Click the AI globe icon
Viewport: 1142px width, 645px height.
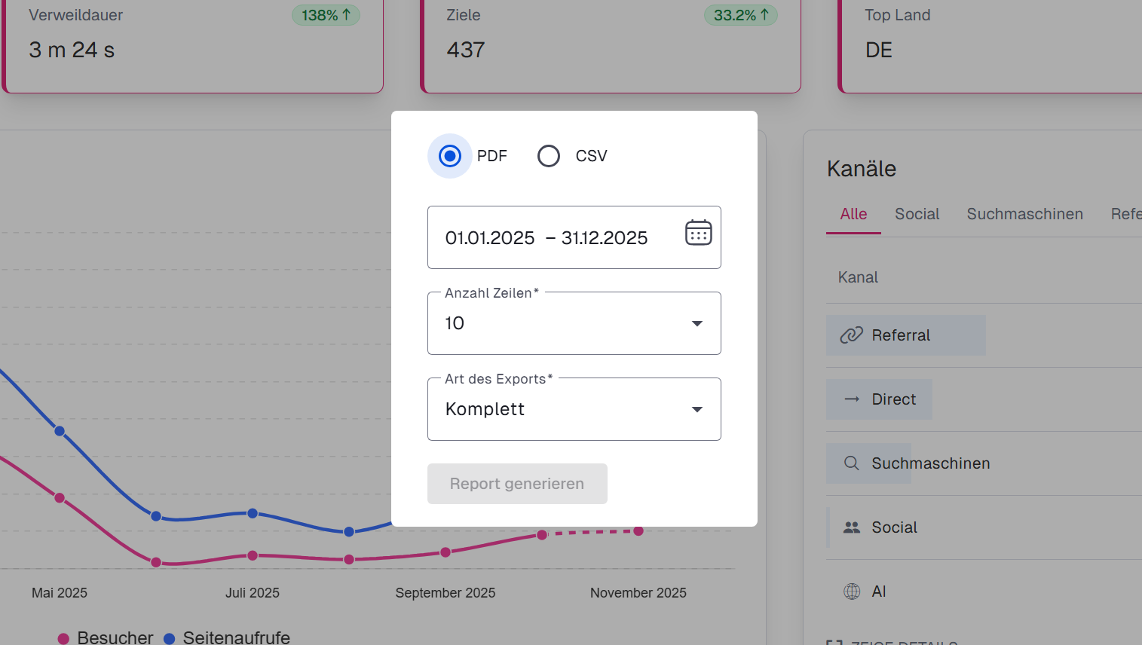tap(852, 592)
